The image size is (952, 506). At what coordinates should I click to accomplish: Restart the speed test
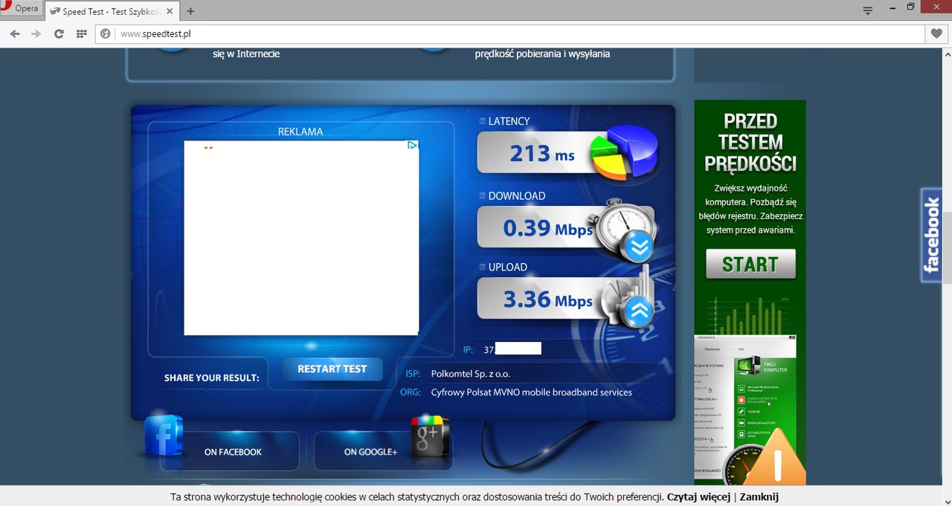coord(332,369)
